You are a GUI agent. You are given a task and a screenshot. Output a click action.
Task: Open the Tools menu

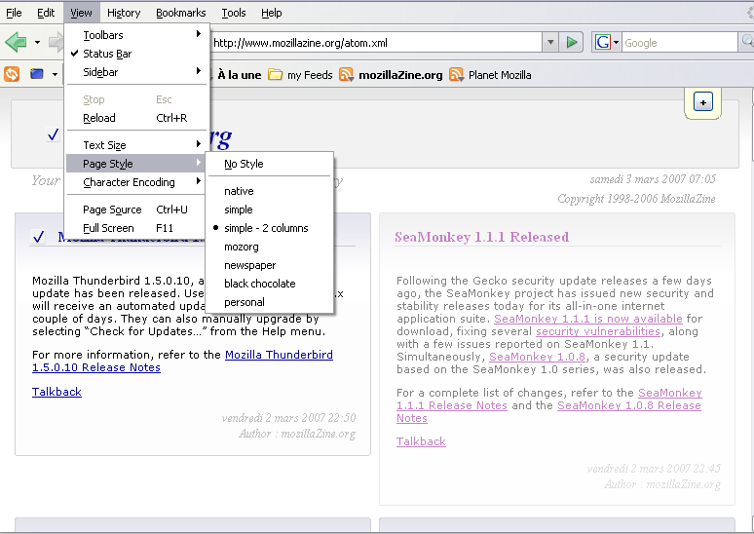click(x=234, y=13)
